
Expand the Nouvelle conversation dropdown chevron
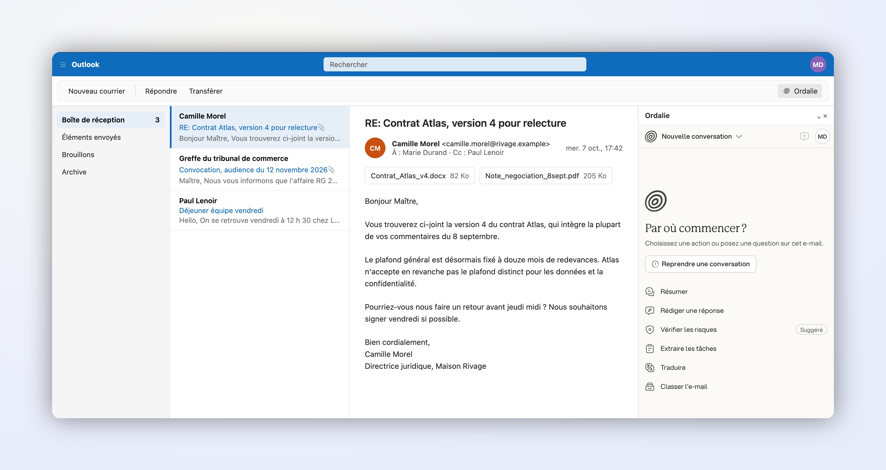(x=739, y=136)
